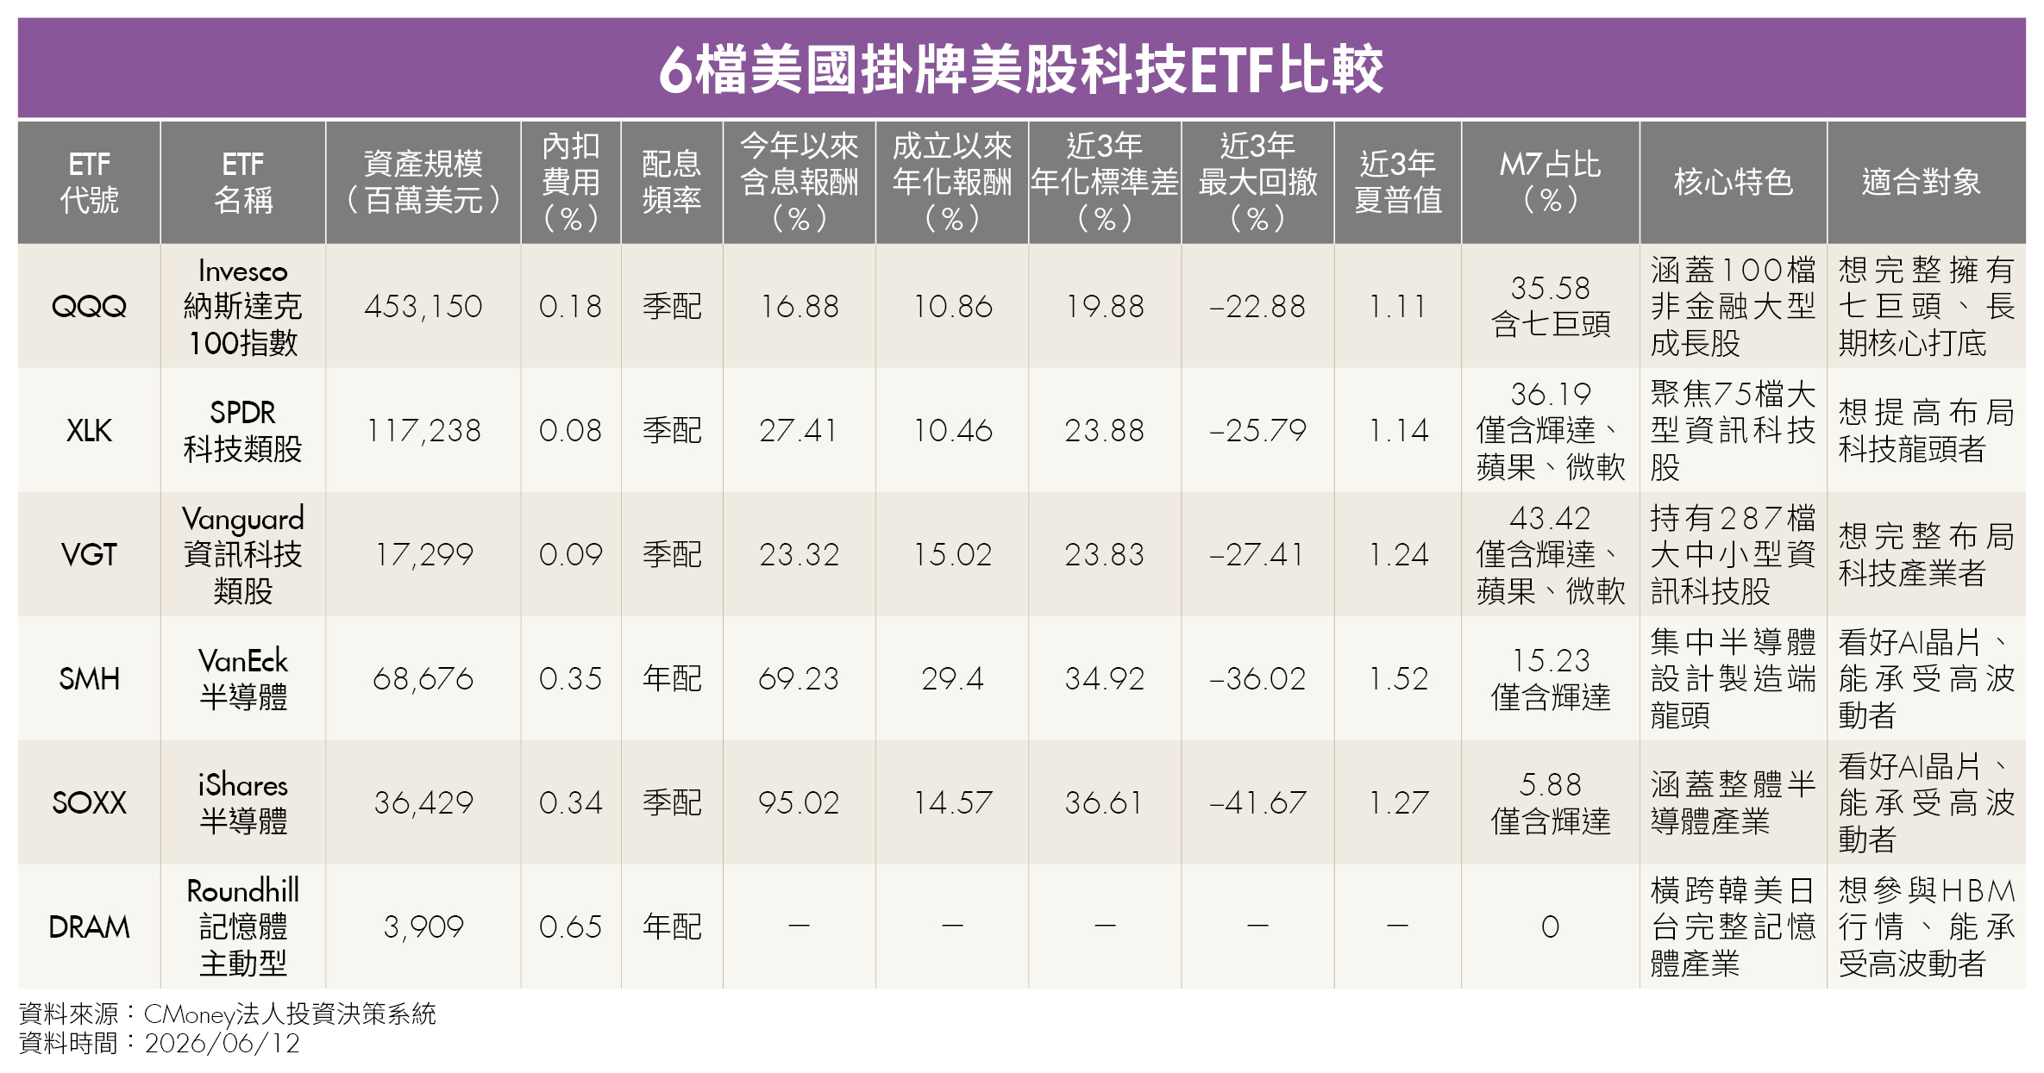This screenshot has height=1073, width=2044.
Task: Click the 資產規模（百萬美元） column header
Action: click(x=423, y=182)
